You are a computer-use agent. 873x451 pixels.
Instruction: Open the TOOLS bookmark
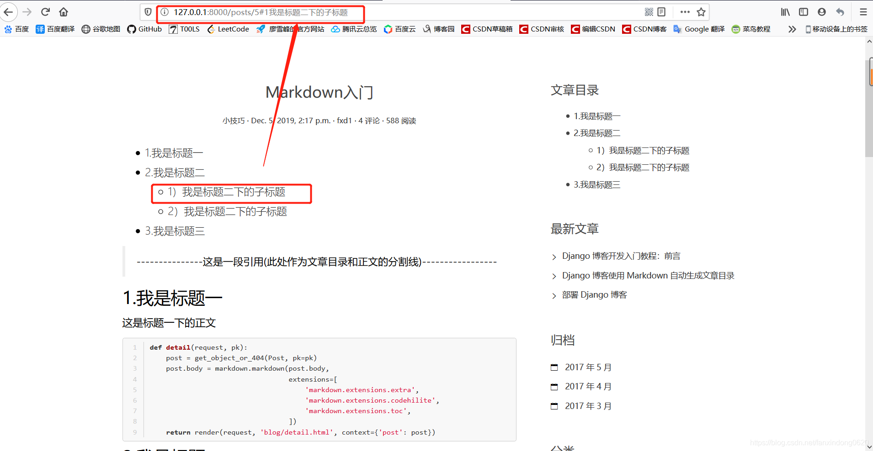click(x=184, y=29)
